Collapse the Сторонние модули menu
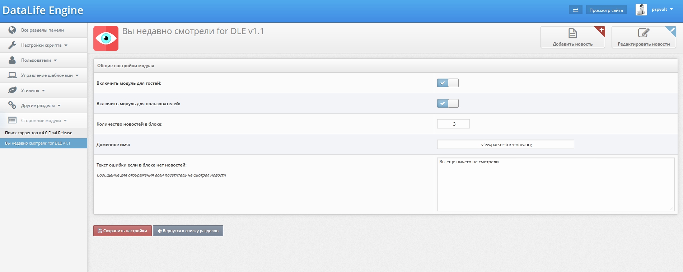This screenshot has height=272, width=683. click(44, 121)
